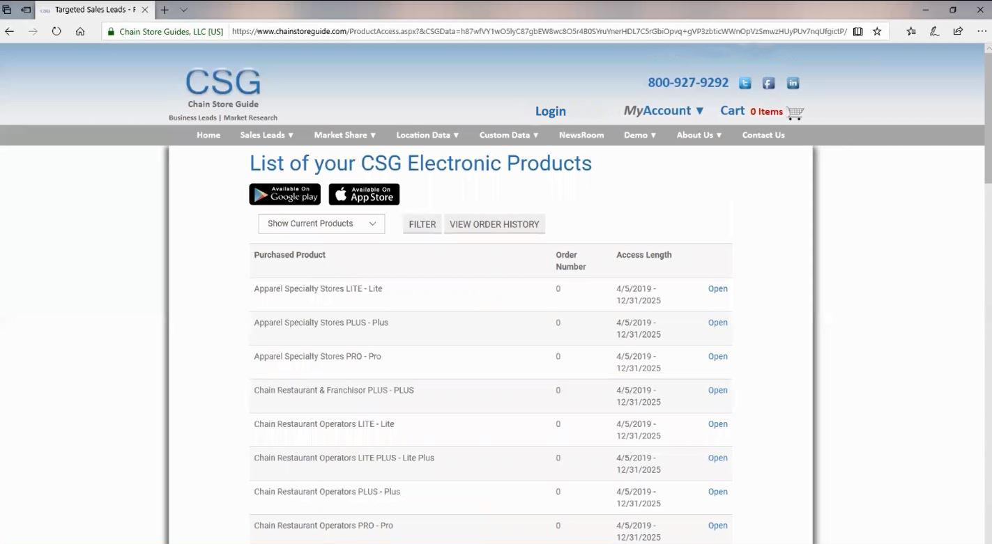Open Apparel Specialty Stores PLUS product
Screen dimensions: 992x544
(717, 323)
